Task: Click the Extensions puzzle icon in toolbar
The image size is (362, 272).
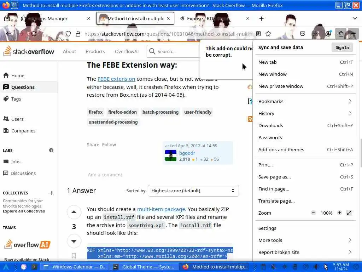Action: click(341, 34)
